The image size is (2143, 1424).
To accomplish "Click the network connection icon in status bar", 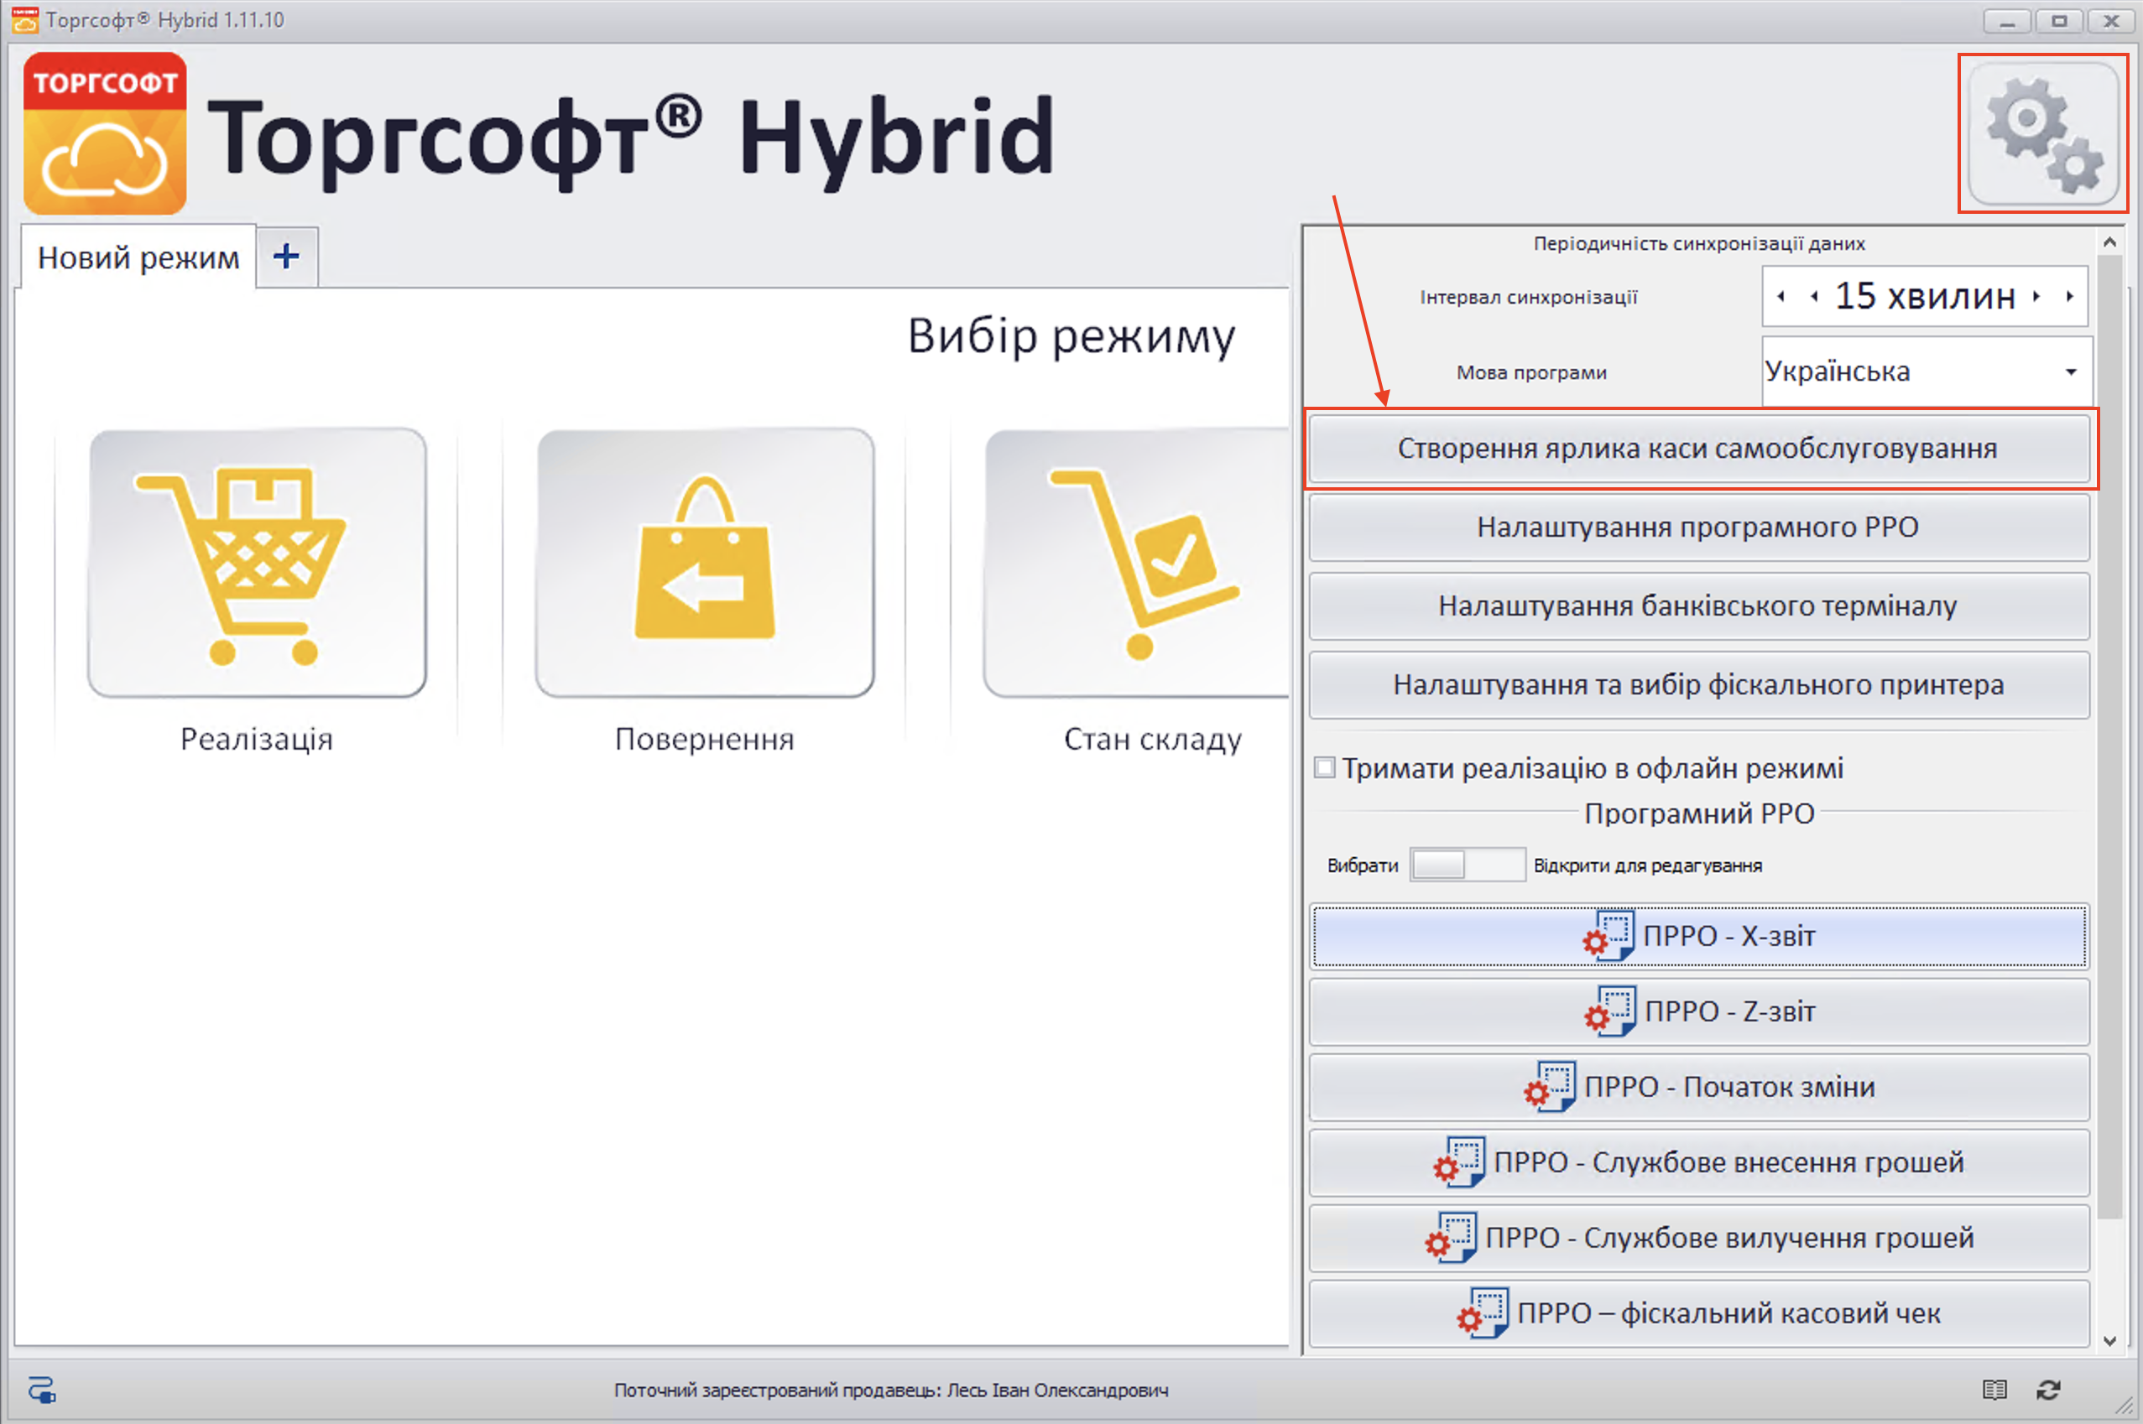I will [42, 1390].
